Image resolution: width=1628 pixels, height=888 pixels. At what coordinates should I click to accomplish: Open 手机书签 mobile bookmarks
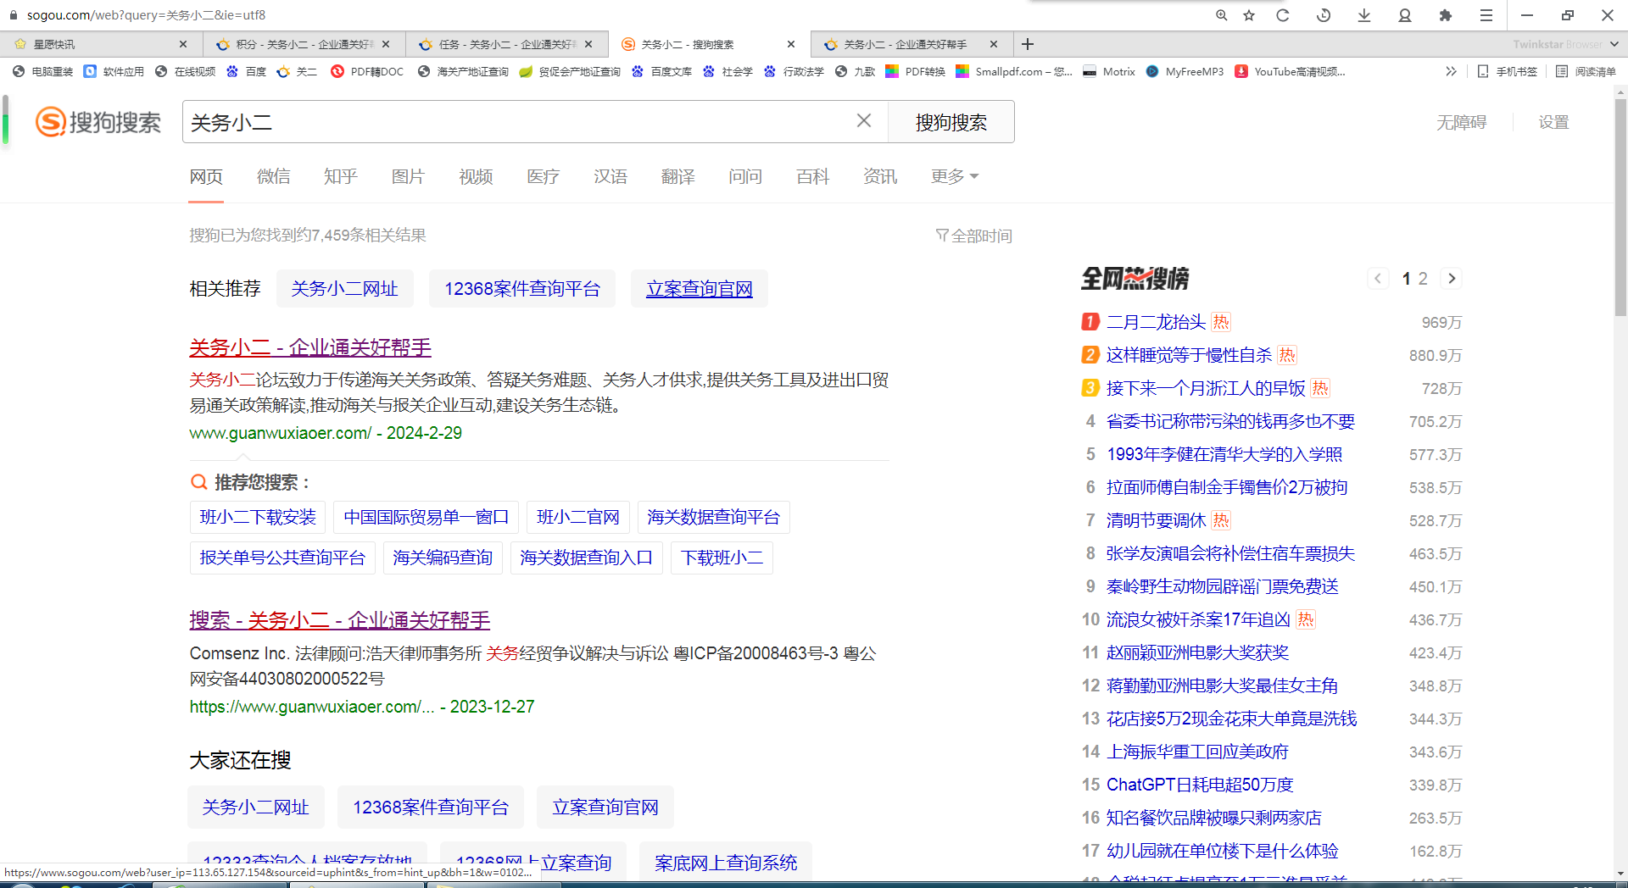[x=1508, y=72]
